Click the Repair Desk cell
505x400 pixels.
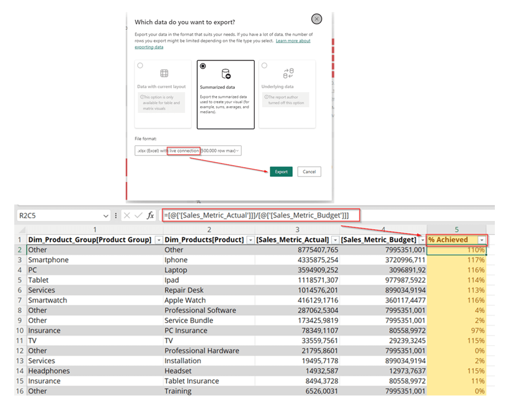(209, 290)
